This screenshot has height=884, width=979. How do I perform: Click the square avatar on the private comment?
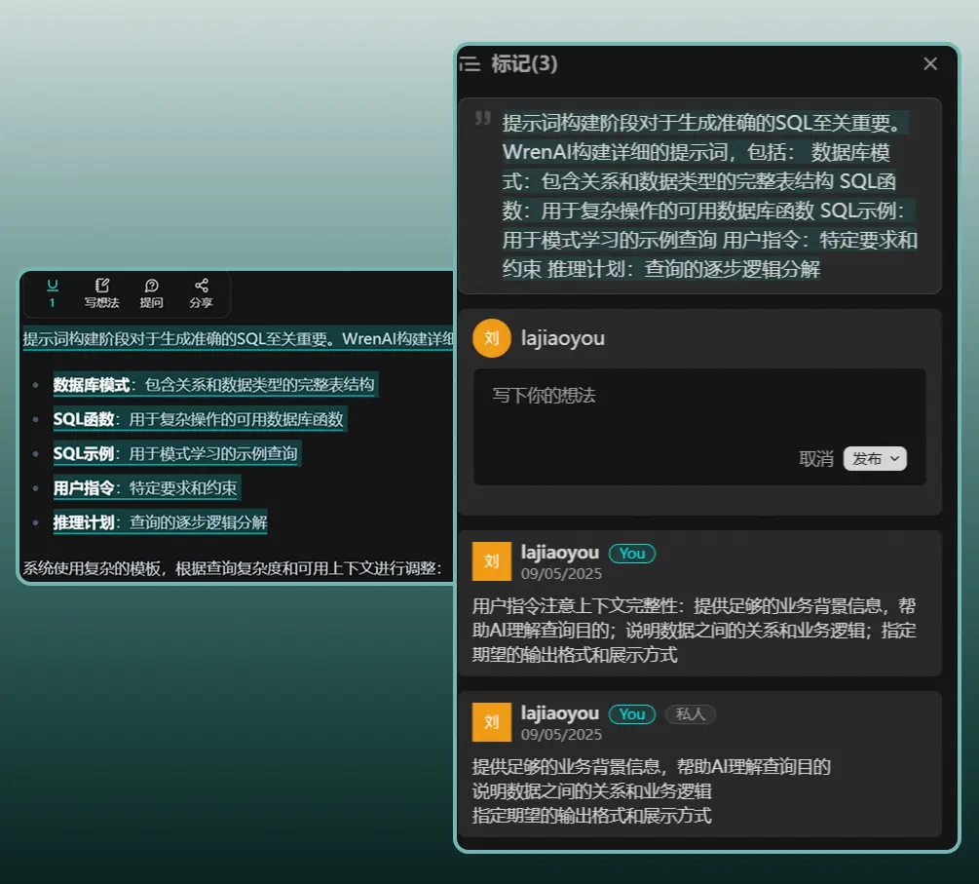click(x=491, y=721)
